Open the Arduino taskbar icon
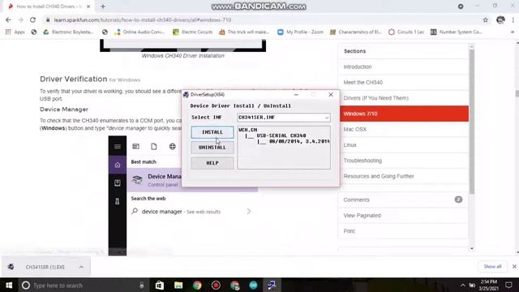519x292 pixels. tap(254, 285)
